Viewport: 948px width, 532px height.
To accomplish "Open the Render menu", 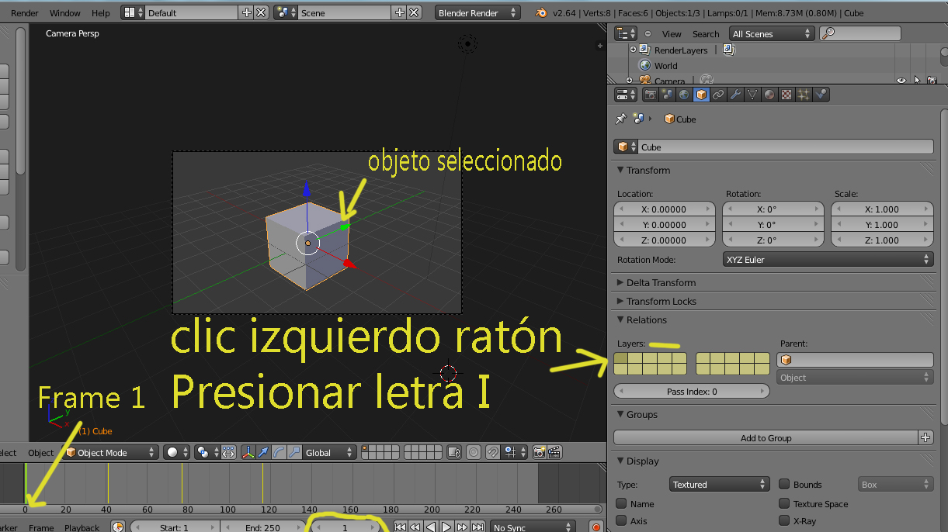I will coord(24,13).
